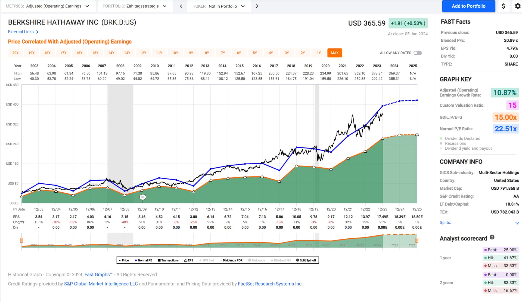Select the MAX time range tab
The height and width of the screenshot is (302, 522).
pyautogui.click(x=335, y=53)
